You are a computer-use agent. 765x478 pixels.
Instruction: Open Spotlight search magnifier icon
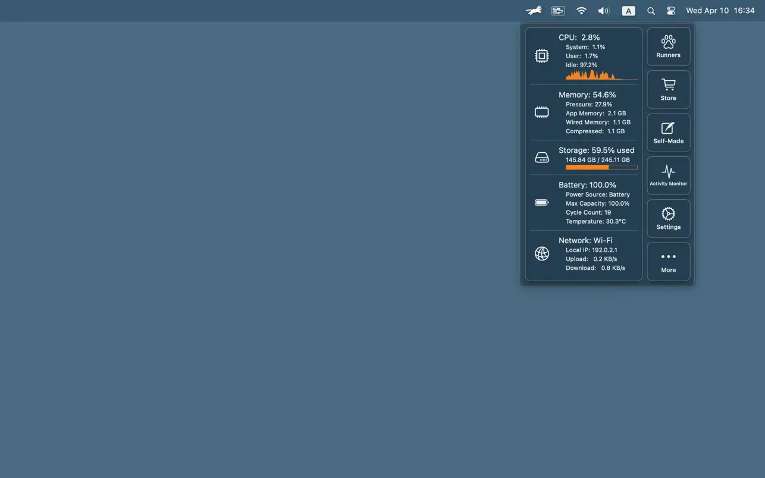651,11
